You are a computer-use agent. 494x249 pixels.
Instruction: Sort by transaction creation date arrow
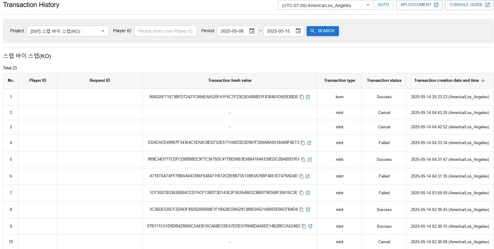coord(483,81)
